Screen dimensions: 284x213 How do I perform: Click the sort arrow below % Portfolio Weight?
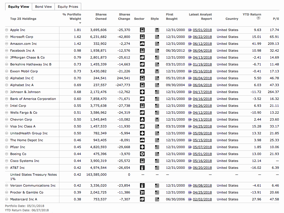pyautogui.click(x=80, y=23)
